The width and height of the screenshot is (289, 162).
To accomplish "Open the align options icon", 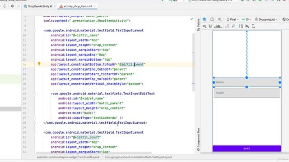I will click(247, 26).
